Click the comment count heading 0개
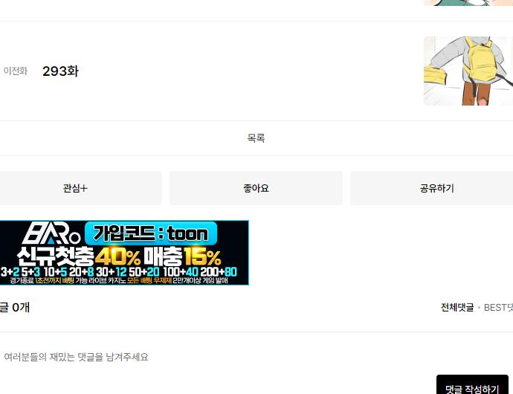This screenshot has height=394, width=513. coord(21,308)
